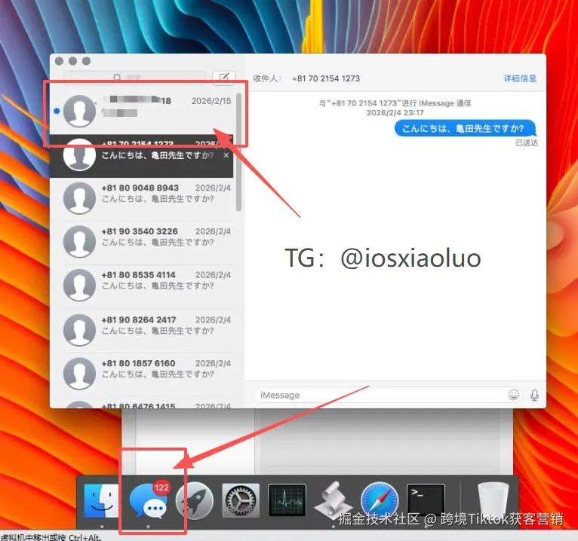Screen dimensions: 578x541
Task: Click the microphone dictation icon
Action: pos(534,395)
